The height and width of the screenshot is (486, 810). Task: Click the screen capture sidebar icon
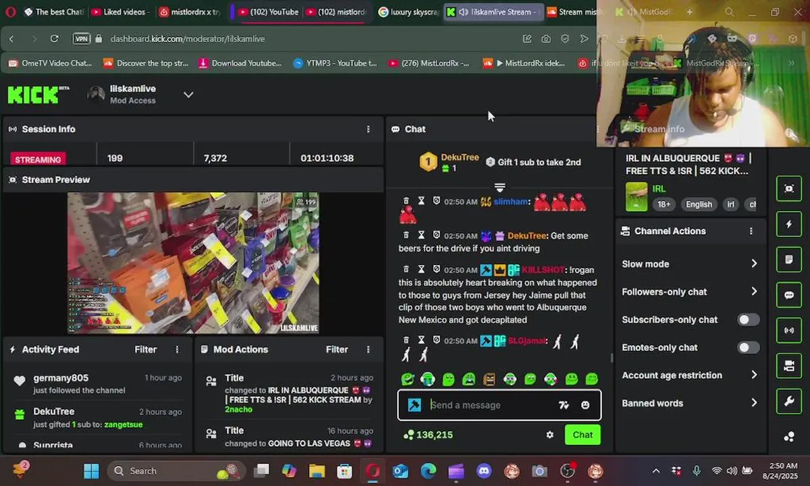[789, 189]
